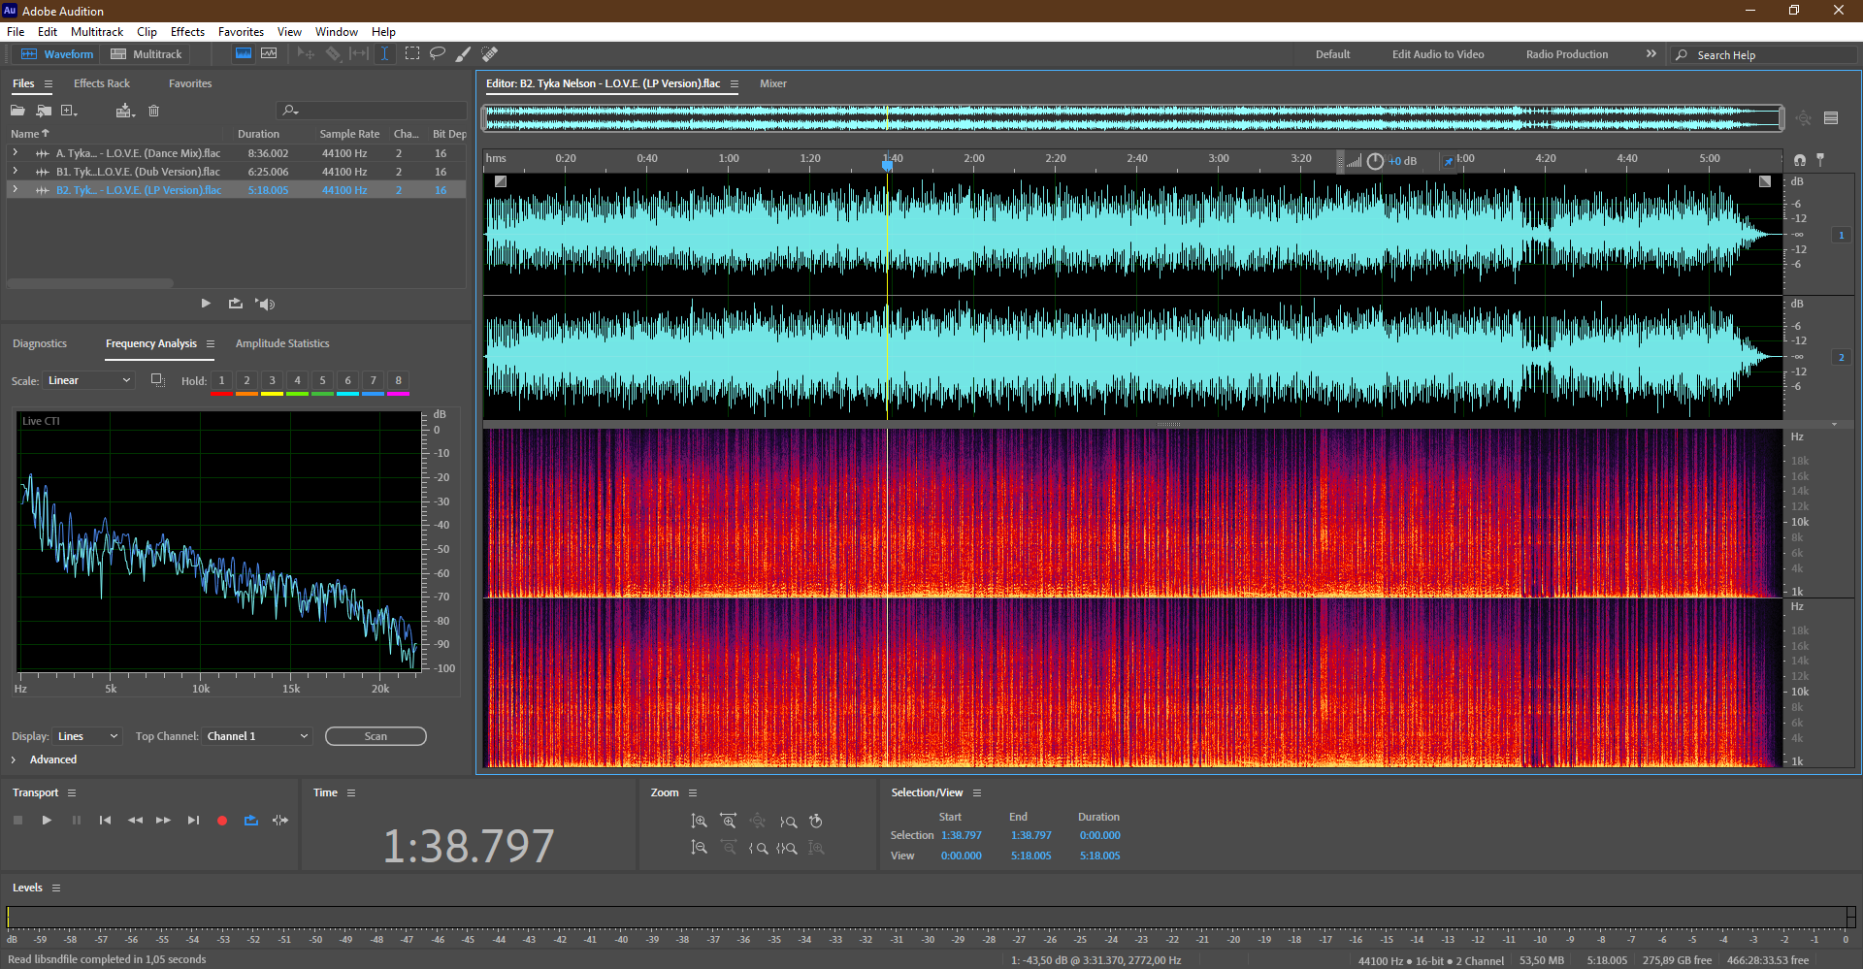Viewport: 1863px width, 969px height.
Task: Select the Spot Healing Brush tool
Action: pos(490,54)
